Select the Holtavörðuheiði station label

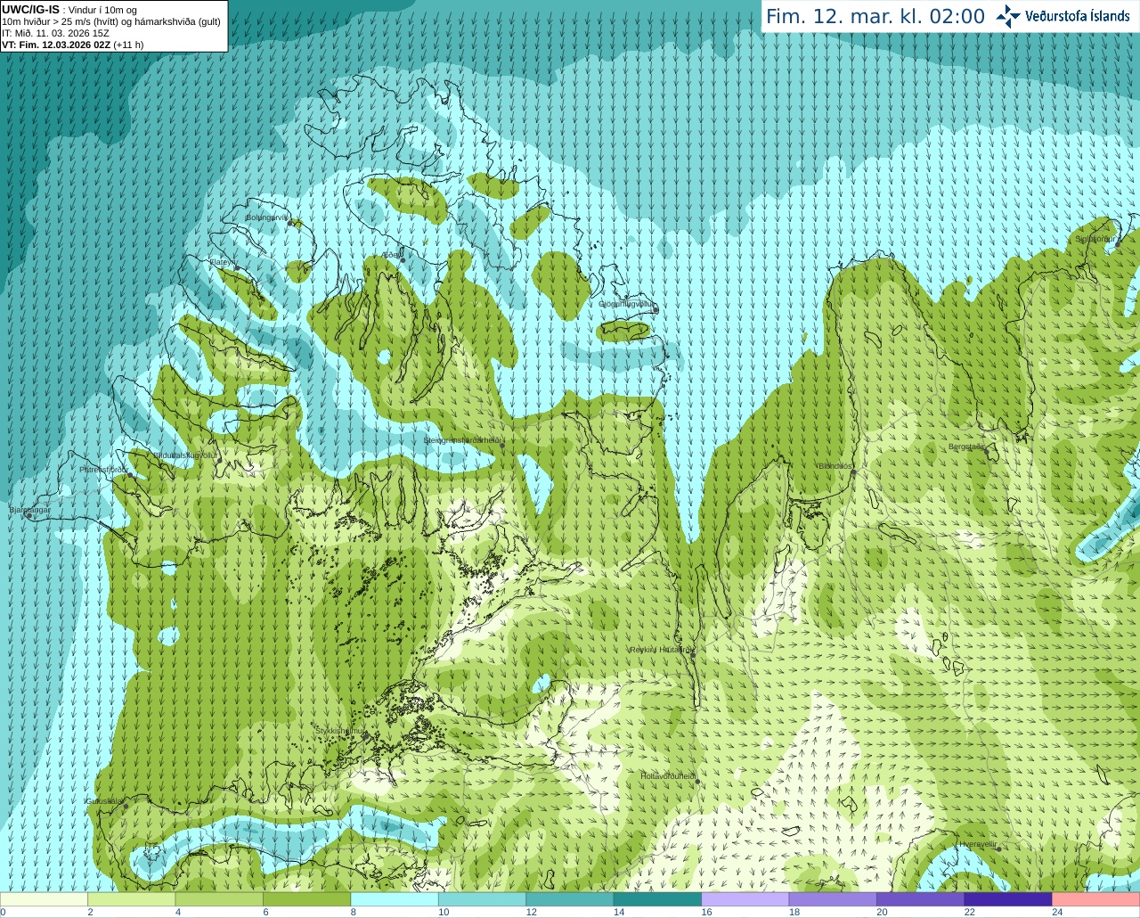click(x=668, y=776)
